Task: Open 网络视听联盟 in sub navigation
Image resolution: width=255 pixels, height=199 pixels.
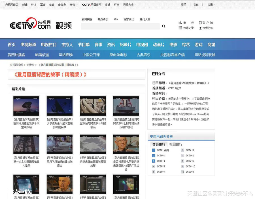Action: point(205,55)
